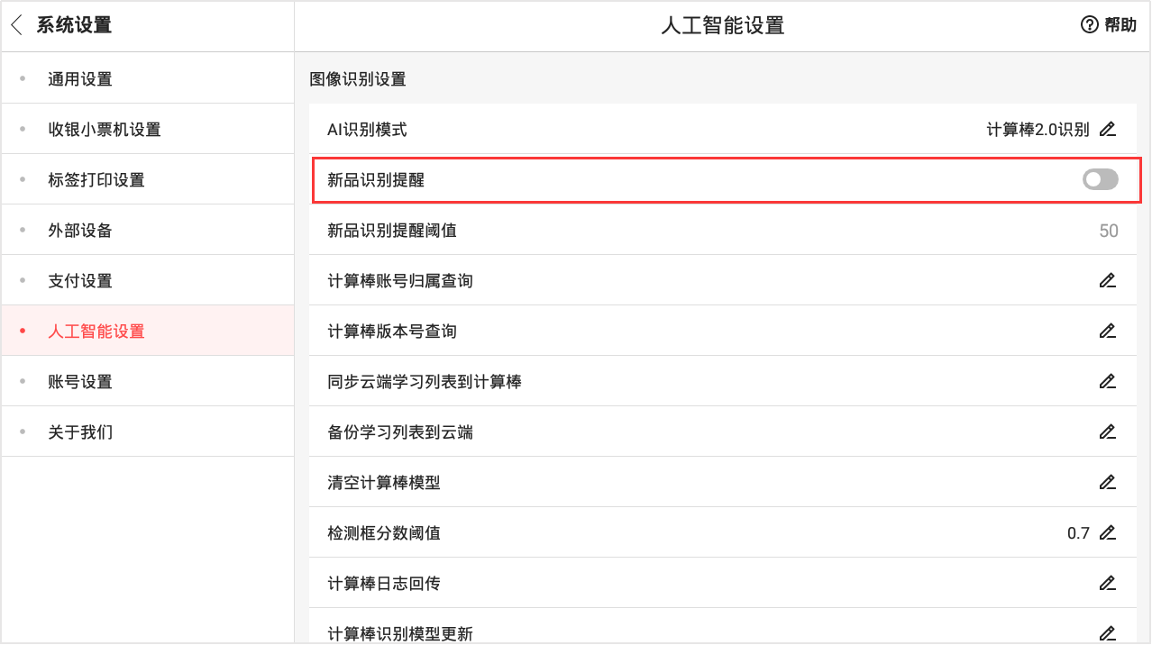Select 收银小票机设置 in the sidebar
The image size is (1152, 645).
[x=105, y=130]
